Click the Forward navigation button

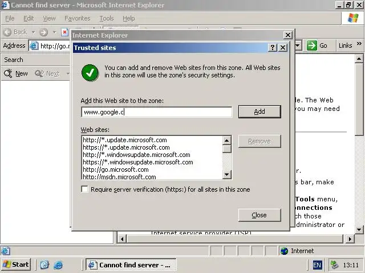(43, 32)
